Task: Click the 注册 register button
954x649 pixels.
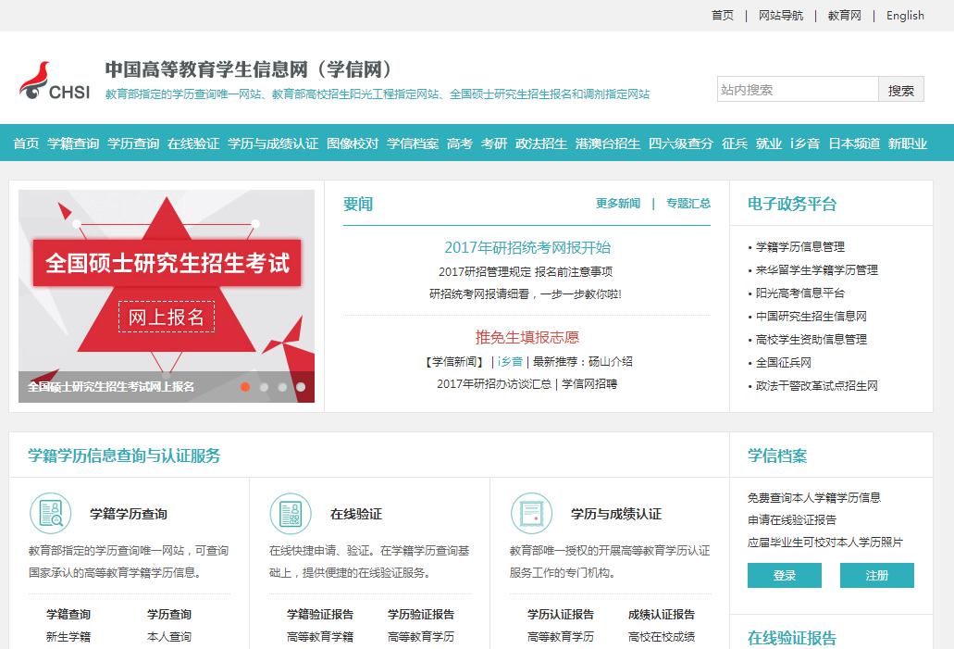Action: click(876, 575)
